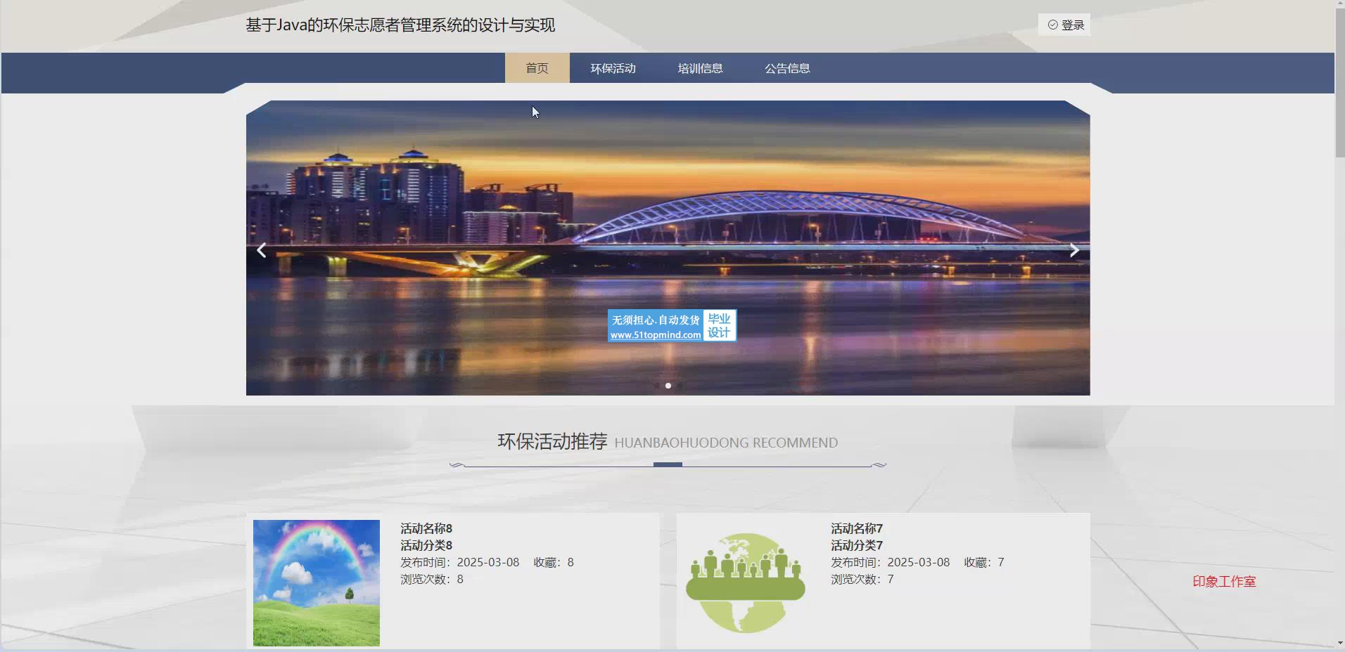The image size is (1345, 652).
Task: Open the rainbow meadow activity image
Action: tap(316, 582)
